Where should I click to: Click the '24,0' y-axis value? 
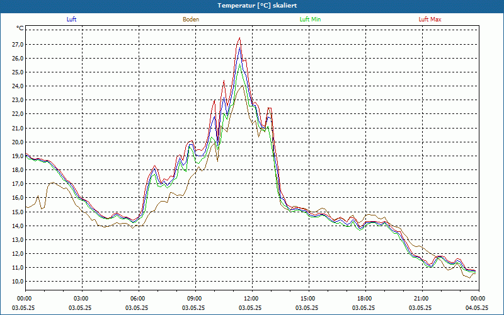tap(18, 86)
